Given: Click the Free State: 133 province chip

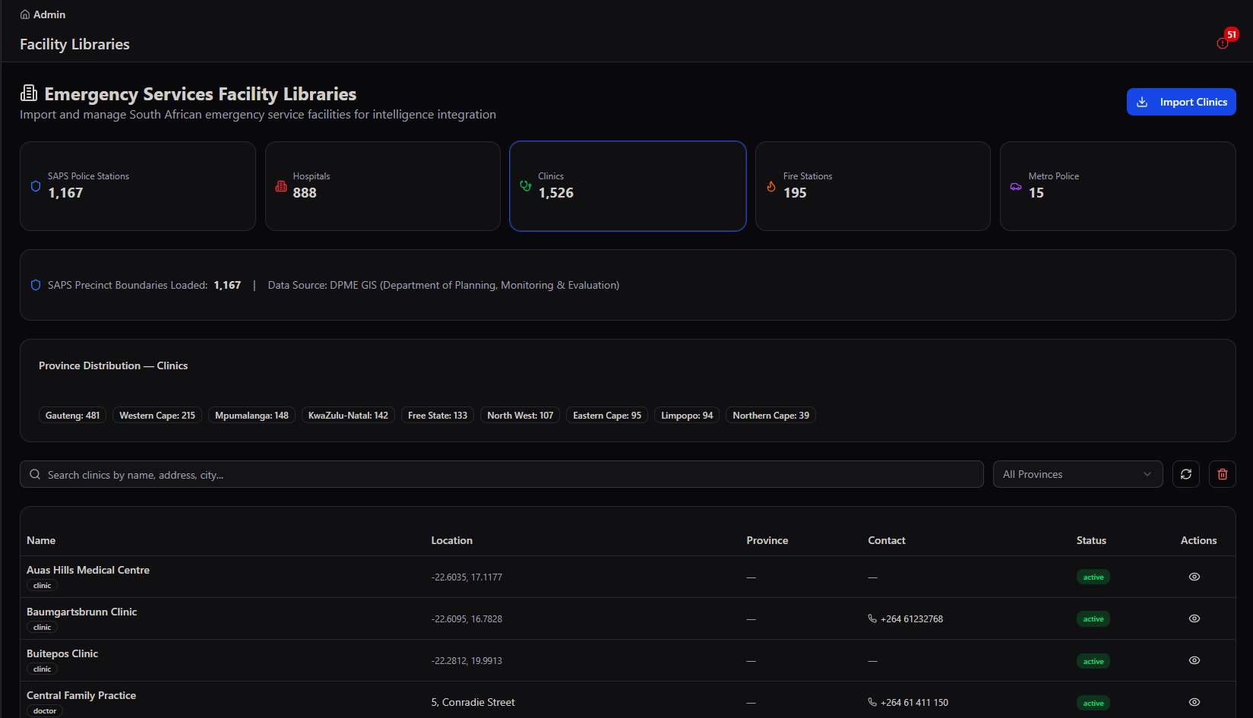Looking at the screenshot, I should (438, 416).
